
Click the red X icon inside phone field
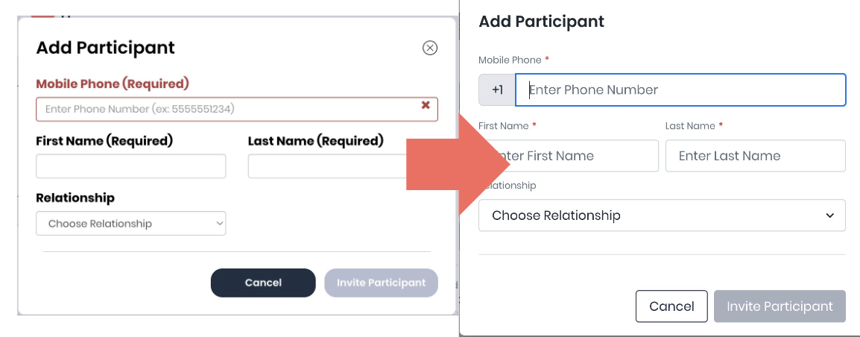pyautogui.click(x=426, y=106)
